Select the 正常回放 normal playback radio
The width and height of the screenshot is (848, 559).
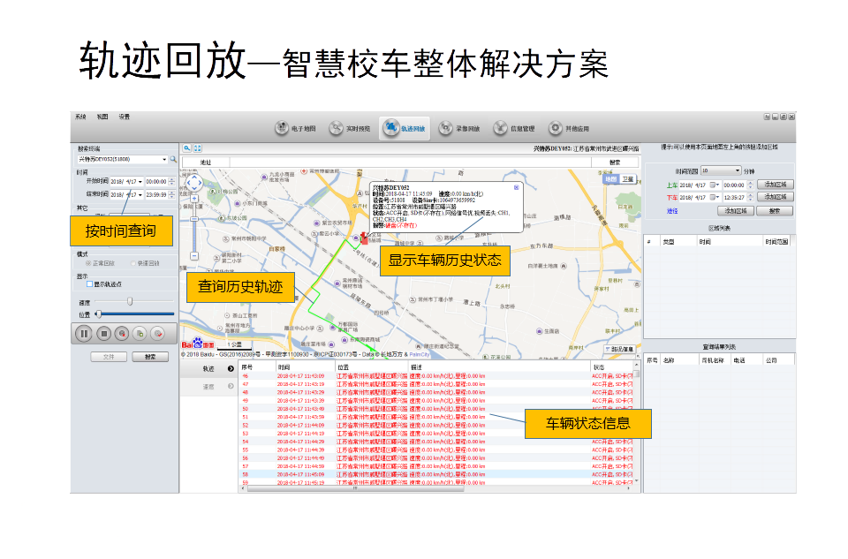[x=87, y=263]
